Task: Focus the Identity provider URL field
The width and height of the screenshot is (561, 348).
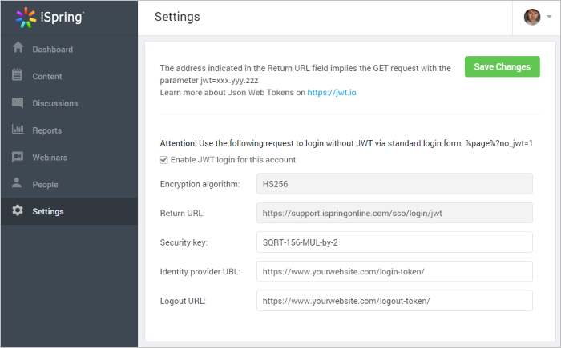Action: point(394,271)
